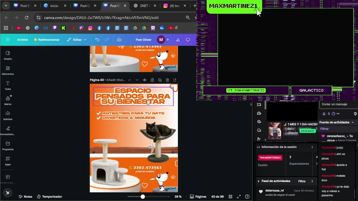Click the Filtrar link in activity feed
The width and height of the screenshot is (358, 201).
pos(324,129)
